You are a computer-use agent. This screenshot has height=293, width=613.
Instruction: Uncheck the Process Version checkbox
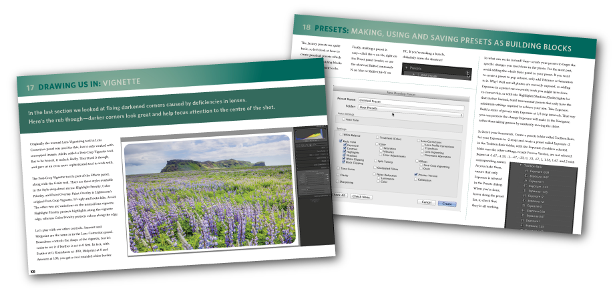pos(415,174)
